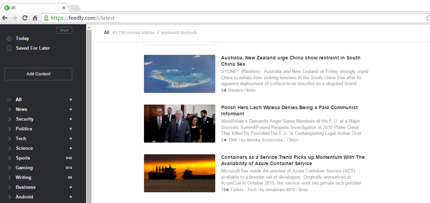
Task: Click the 'All' page heading
Action: [x=107, y=33]
